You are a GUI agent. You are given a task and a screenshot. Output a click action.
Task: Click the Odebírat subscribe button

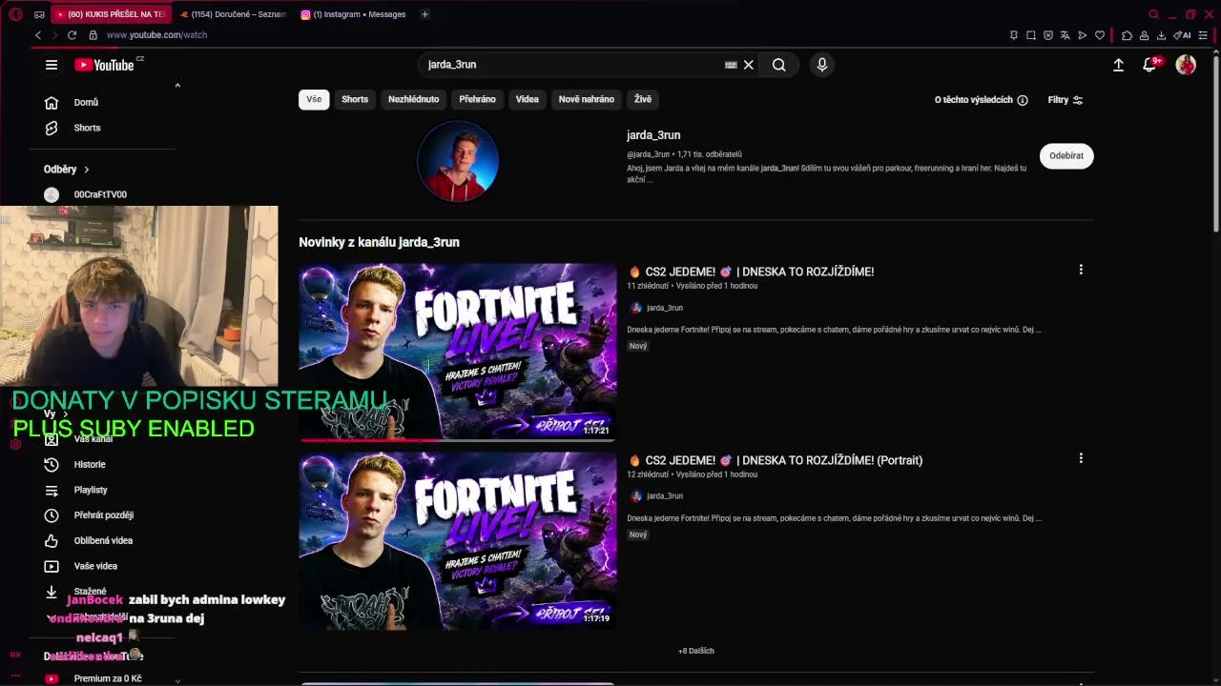pos(1066,156)
